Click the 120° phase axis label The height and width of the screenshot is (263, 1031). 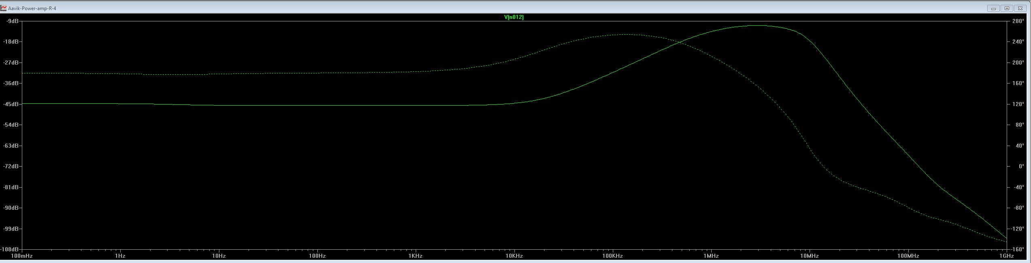coord(1018,104)
